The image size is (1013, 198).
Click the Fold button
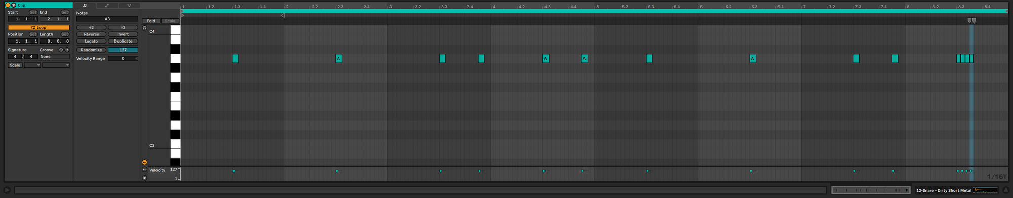151,21
